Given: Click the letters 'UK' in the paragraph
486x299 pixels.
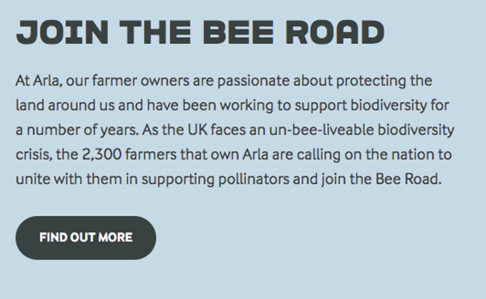Looking at the screenshot, I should [x=197, y=130].
